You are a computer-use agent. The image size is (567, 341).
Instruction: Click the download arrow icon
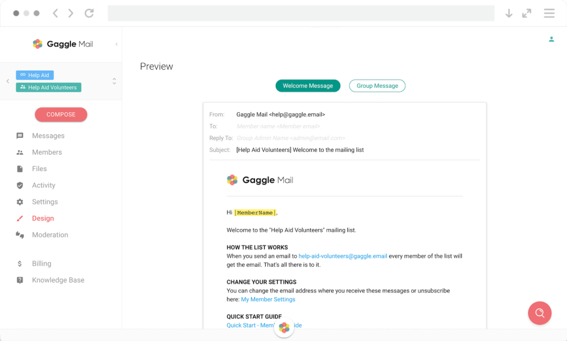(x=509, y=14)
